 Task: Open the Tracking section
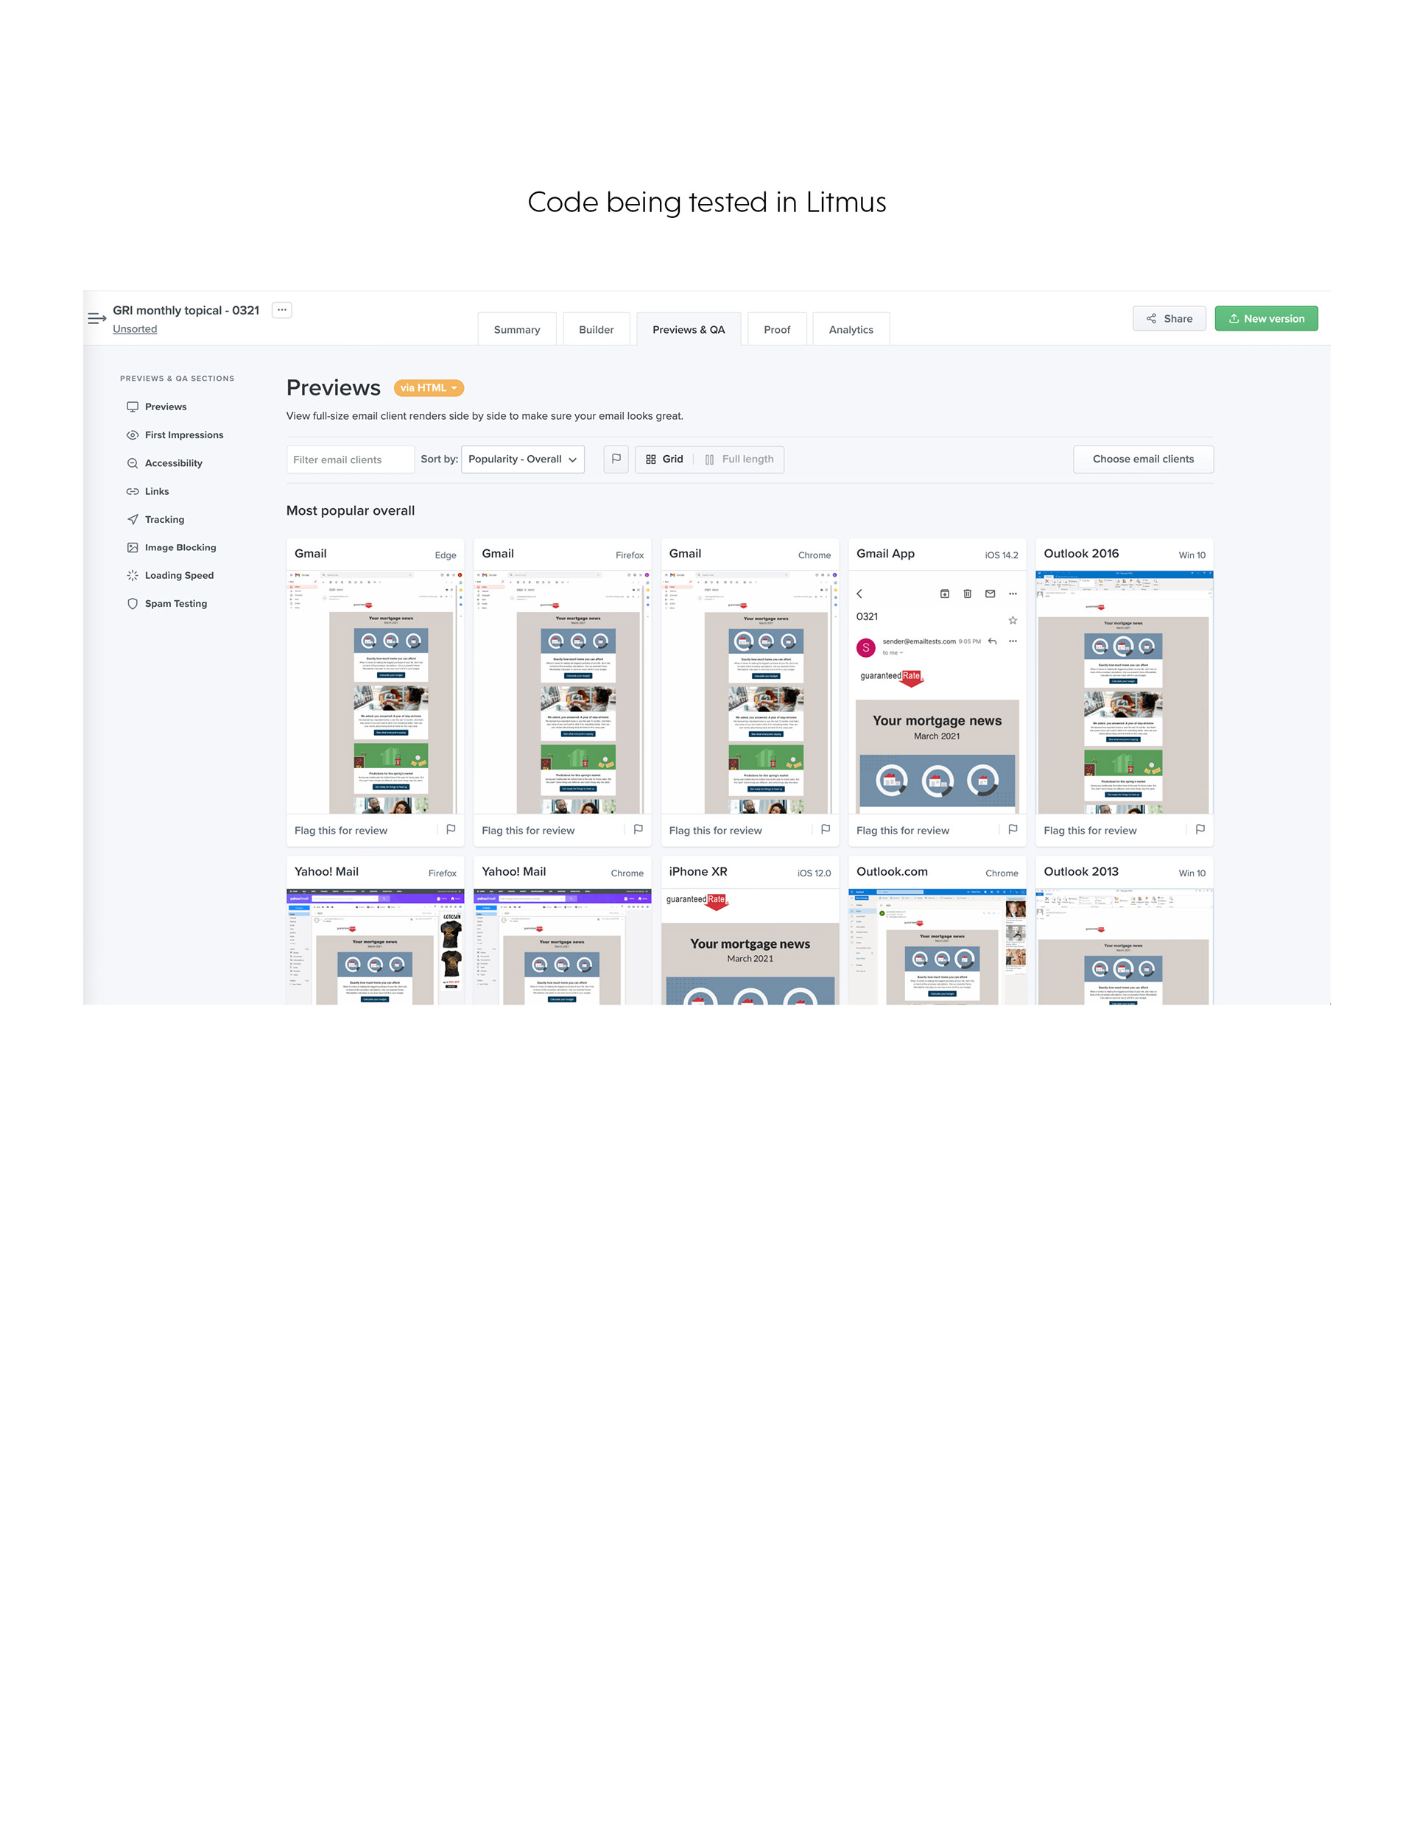(x=155, y=519)
